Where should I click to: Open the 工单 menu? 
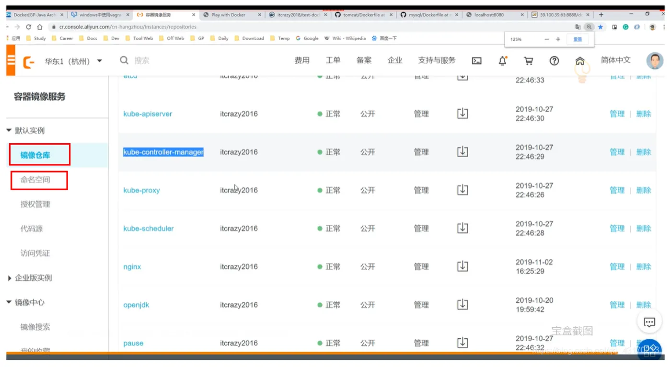(x=333, y=60)
